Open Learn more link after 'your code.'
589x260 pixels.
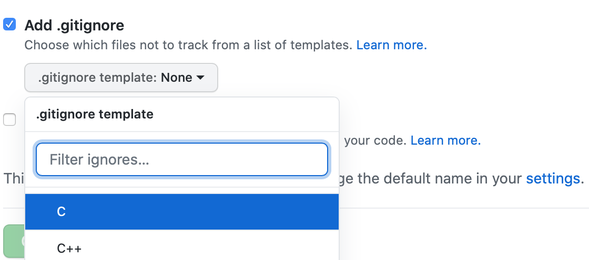(445, 140)
